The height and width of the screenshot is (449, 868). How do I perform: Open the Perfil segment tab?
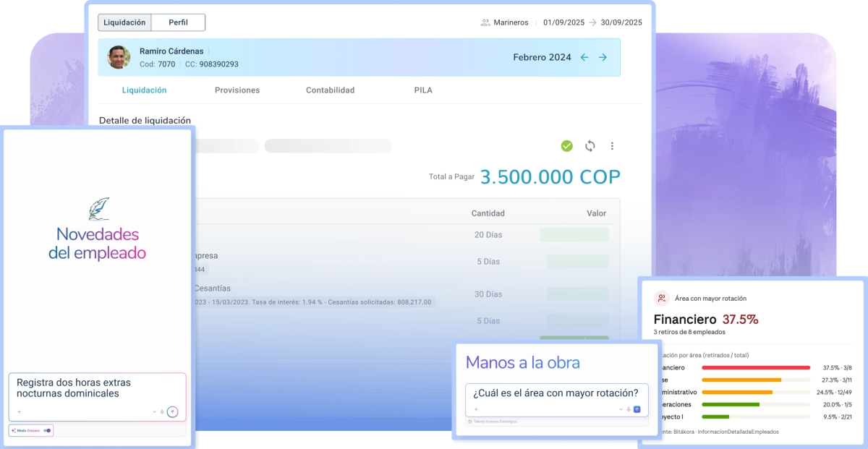[178, 22]
